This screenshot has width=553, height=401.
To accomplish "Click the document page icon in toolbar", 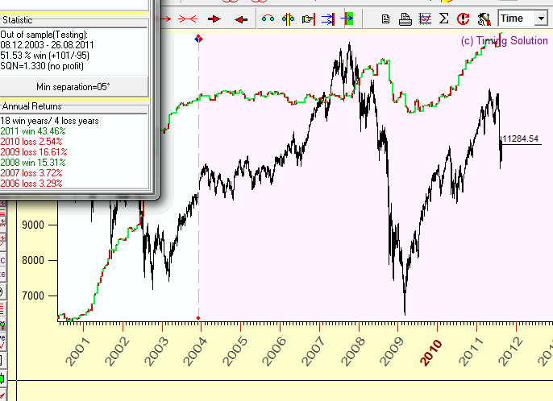I will (386, 18).
